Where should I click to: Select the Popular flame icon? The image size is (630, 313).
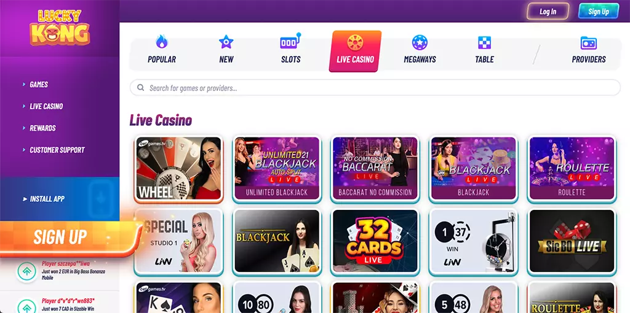pyautogui.click(x=162, y=42)
